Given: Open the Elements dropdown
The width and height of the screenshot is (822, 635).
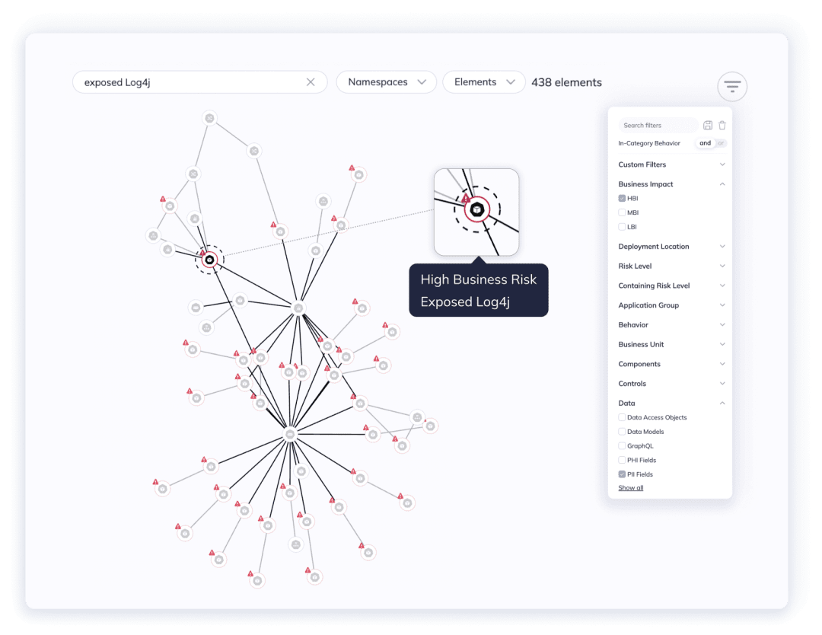Looking at the screenshot, I should pos(483,81).
